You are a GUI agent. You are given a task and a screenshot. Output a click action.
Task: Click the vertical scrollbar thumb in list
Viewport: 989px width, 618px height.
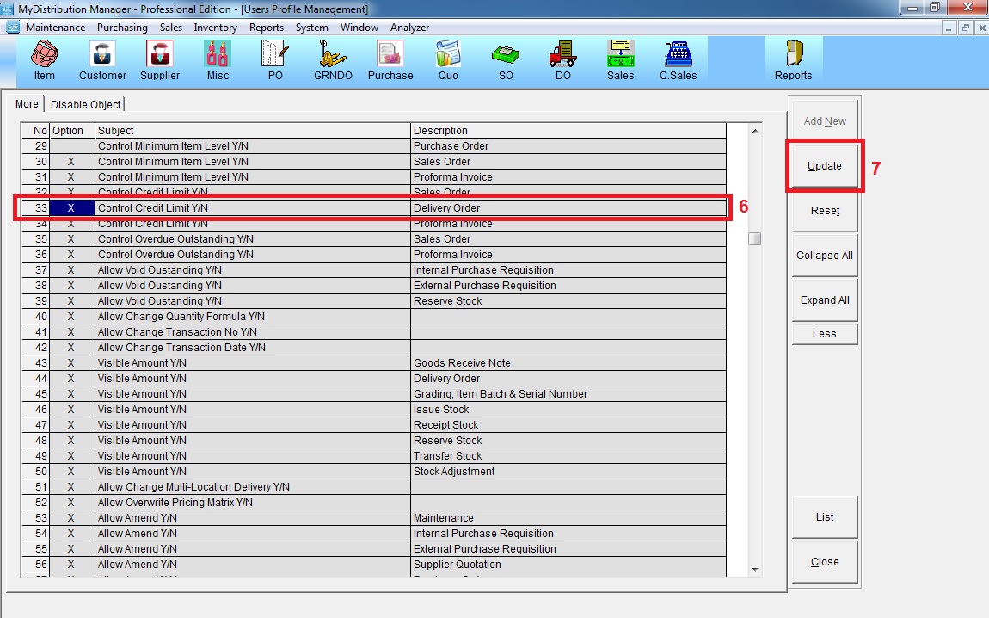[754, 239]
